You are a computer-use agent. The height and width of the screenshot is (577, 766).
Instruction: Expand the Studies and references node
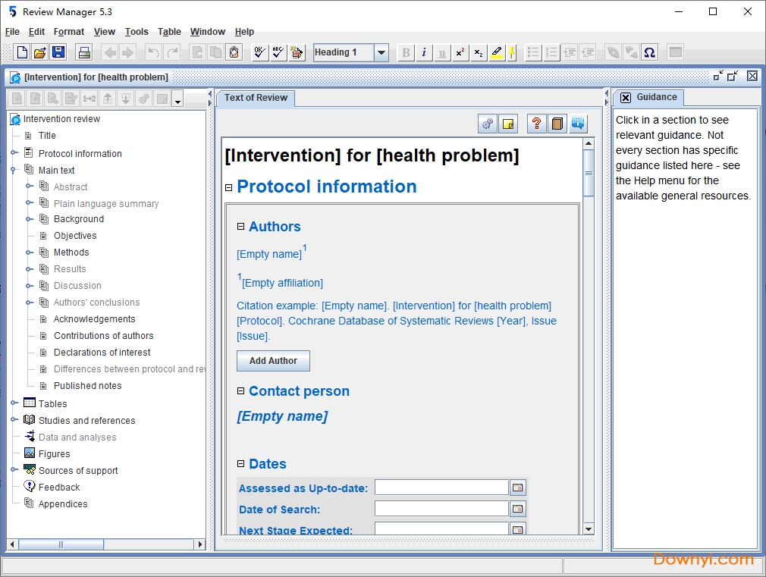coord(14,420)
